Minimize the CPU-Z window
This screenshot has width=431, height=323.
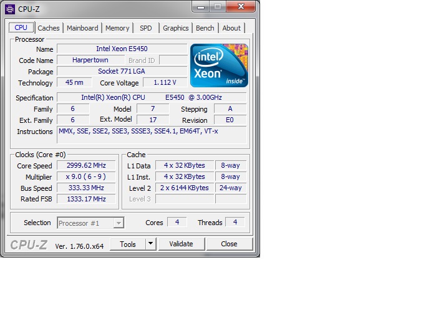point(201,7)
